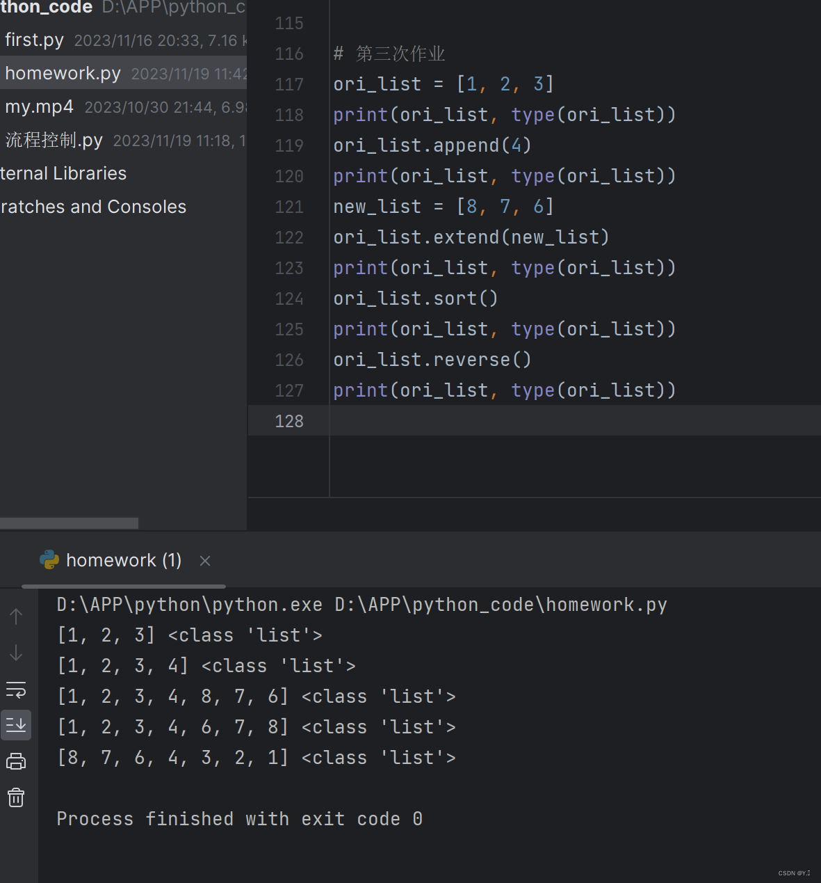Open first.py from the file list
The width and height of the screenshot is (821, 883).
tap(34, 40)
